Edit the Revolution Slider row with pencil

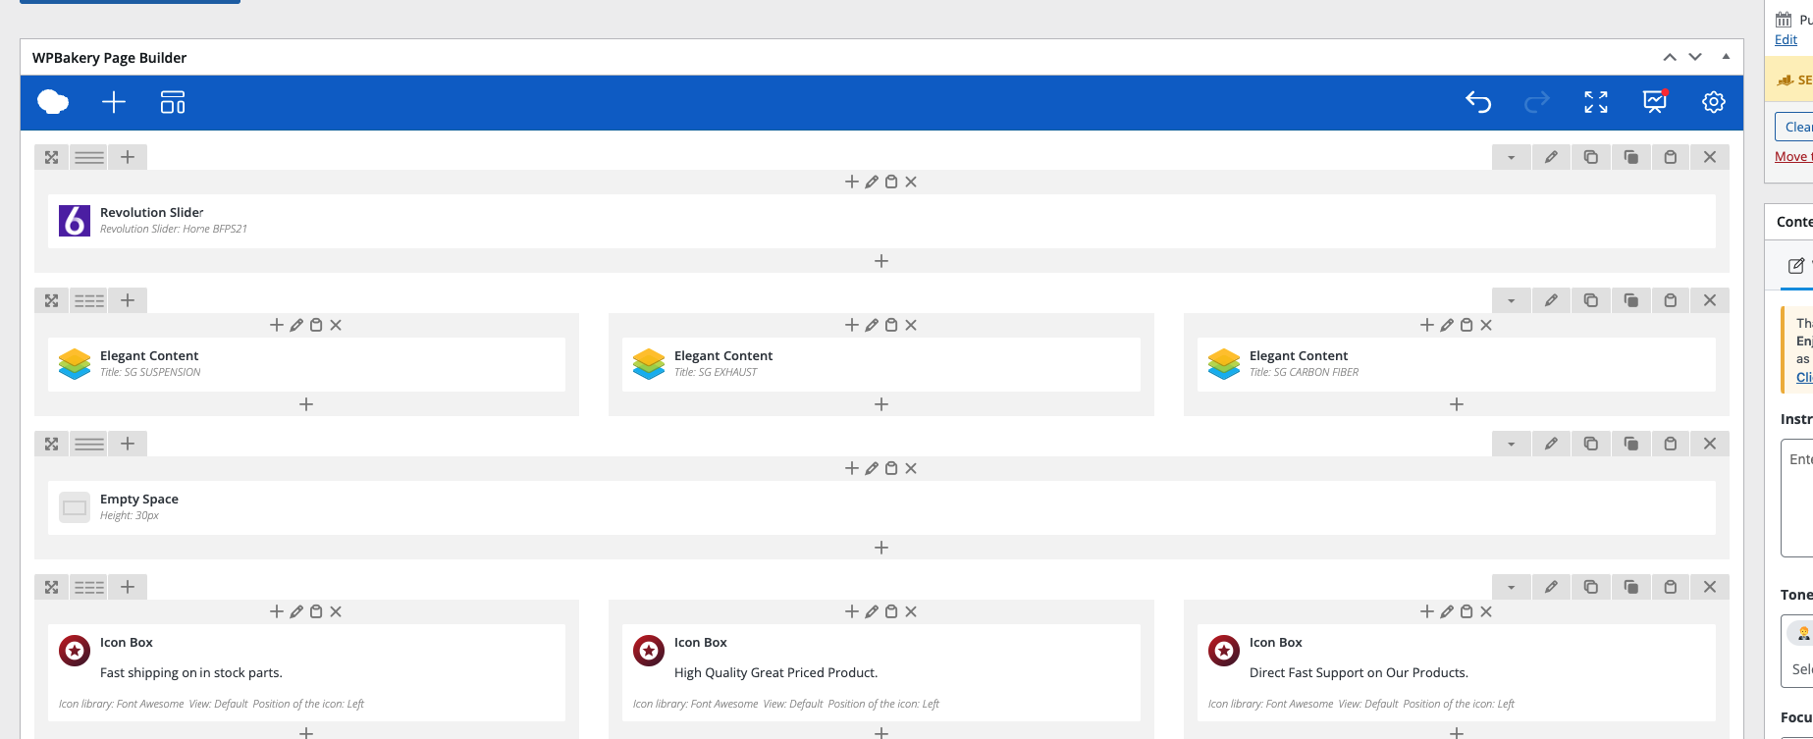click(x=1551, y=157)
